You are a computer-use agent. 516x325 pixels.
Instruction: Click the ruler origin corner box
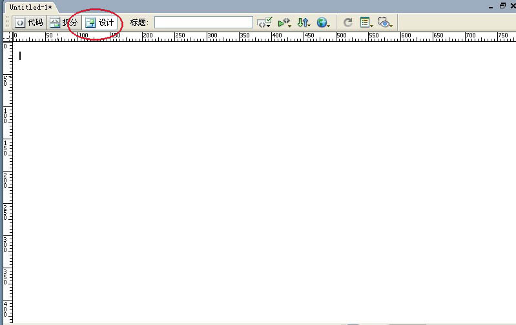pos(8,37)
